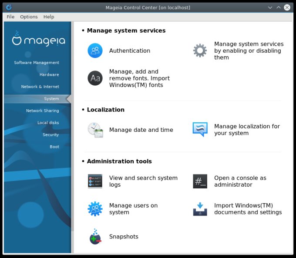The height and width of the screenshot is (258, 296).
Task: Minimize the window with the down chevron
Action: click(x=270, y=7)
